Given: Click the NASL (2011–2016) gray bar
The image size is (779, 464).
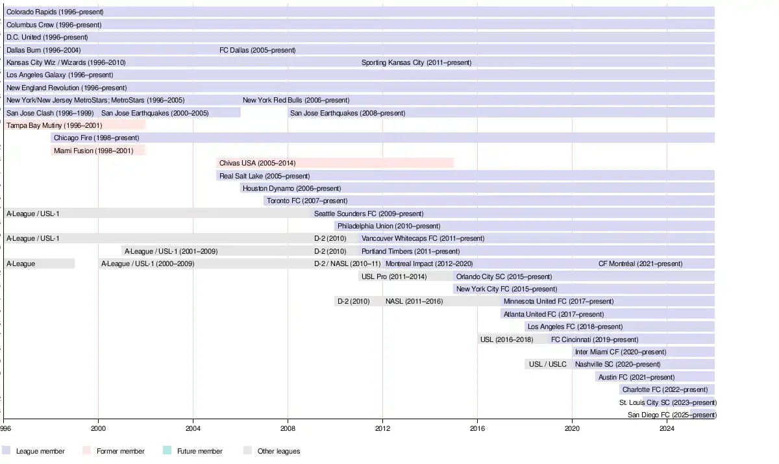Looking at the screenshot, I should [414, 301].
